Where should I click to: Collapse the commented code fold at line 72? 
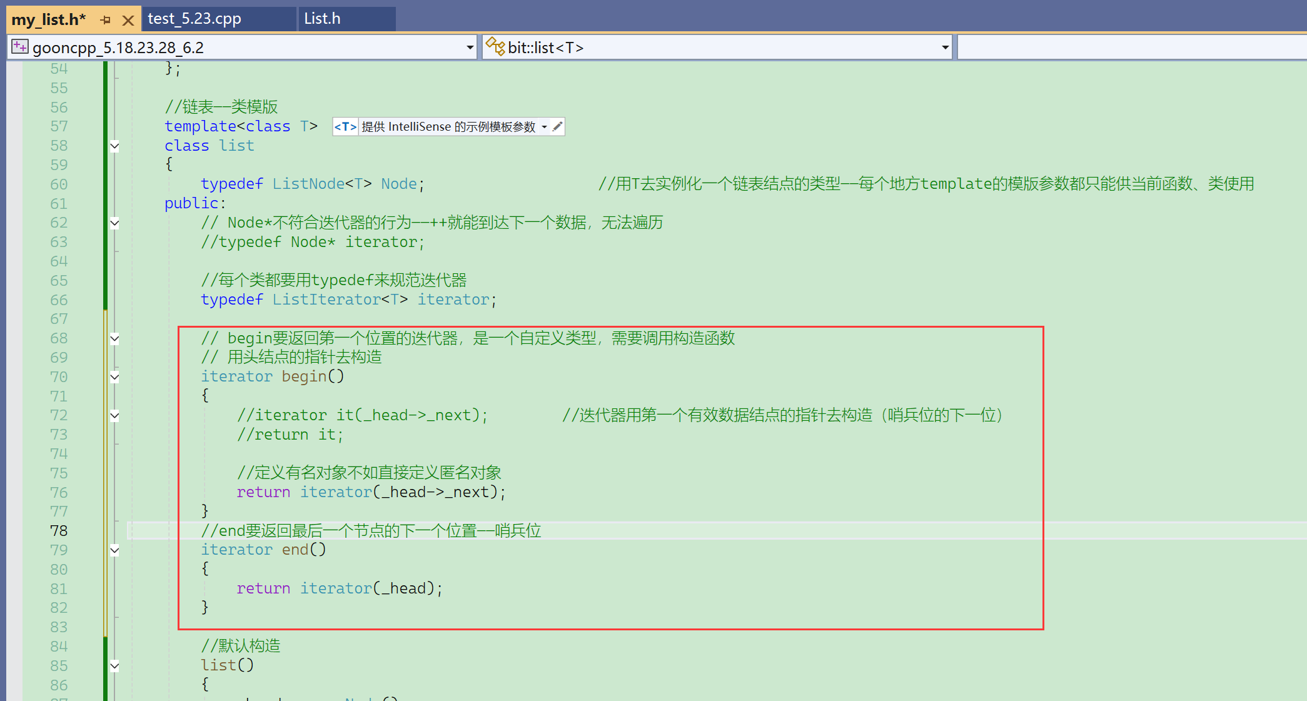coord(114,416)
